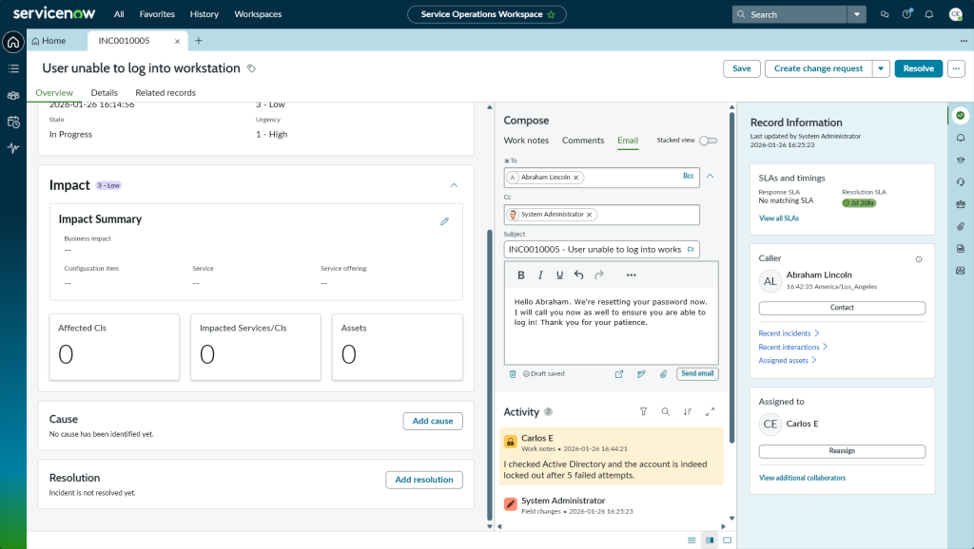
Task: Open notifications bell in top header
Action: 928,14
